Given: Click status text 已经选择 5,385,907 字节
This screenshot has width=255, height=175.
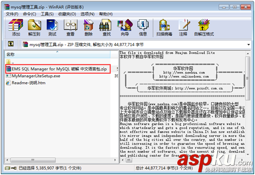Looking at the screenshot, I should tap(50, 168).
